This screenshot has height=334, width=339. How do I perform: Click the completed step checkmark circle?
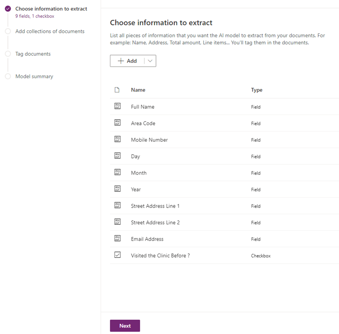coord(8,9)
